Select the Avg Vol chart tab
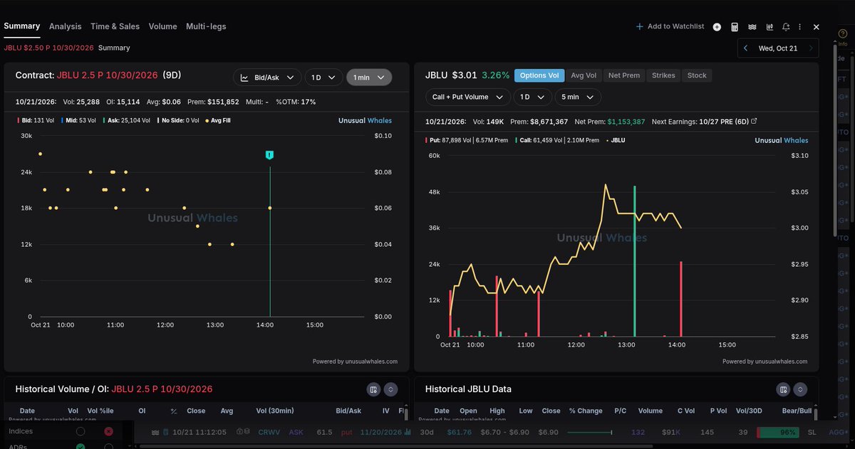Screen dimensions: 855x449 pyautogui.click(x=584, y=75)
